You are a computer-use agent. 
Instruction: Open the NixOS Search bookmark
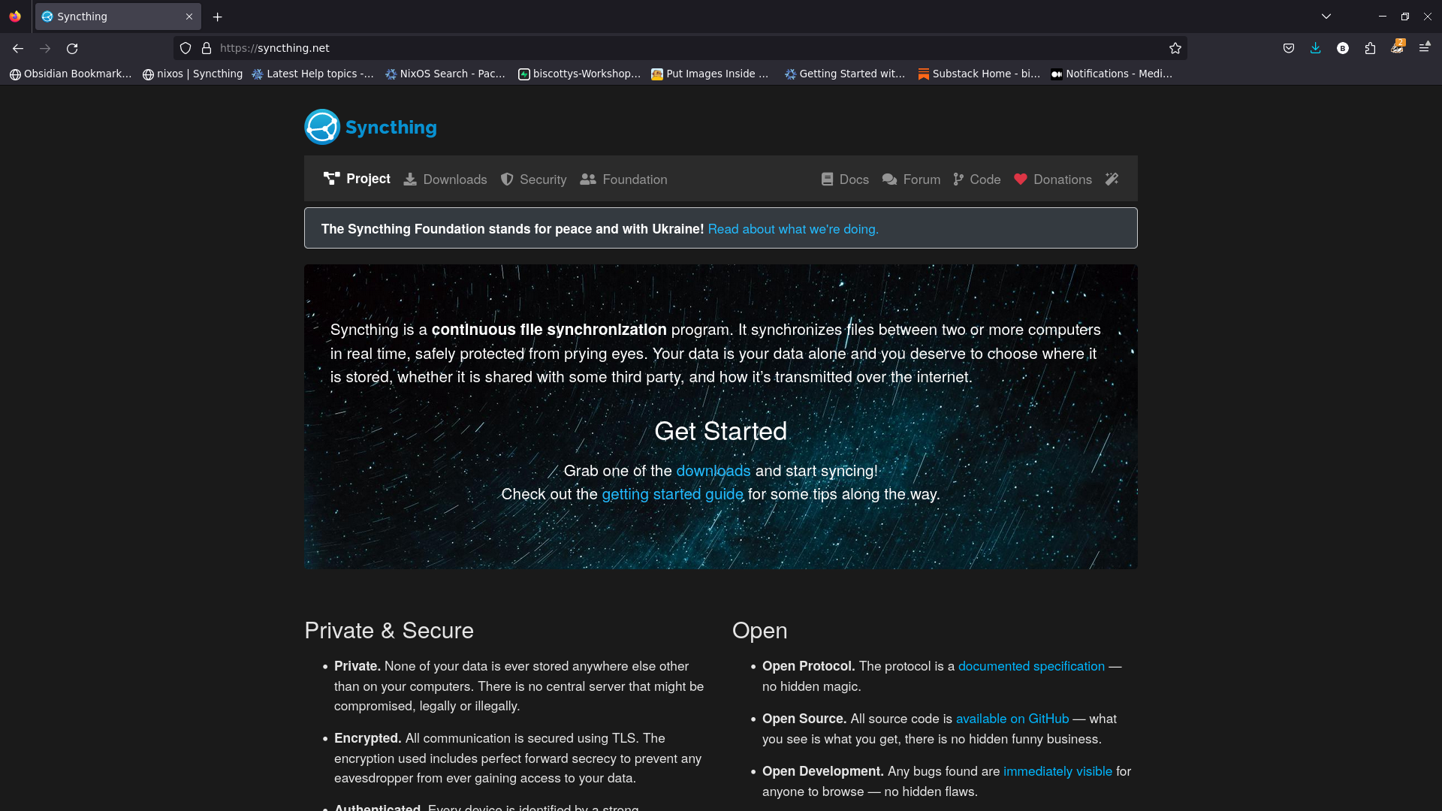tap(445, 74)
